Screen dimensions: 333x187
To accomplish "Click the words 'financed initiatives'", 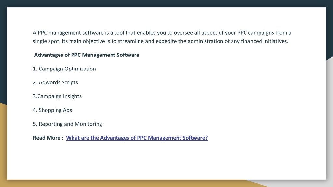I will tap(264, 41).
